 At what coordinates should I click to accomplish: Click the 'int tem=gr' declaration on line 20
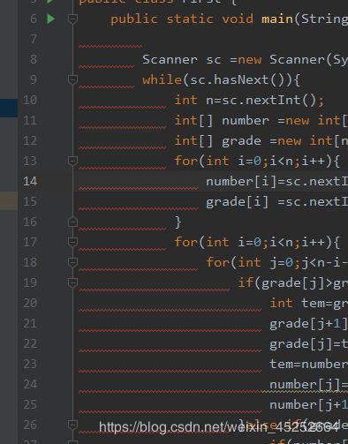click(309, 304)
